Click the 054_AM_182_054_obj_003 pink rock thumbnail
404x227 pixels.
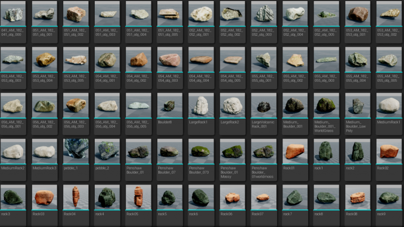click(x=169, y=60)
